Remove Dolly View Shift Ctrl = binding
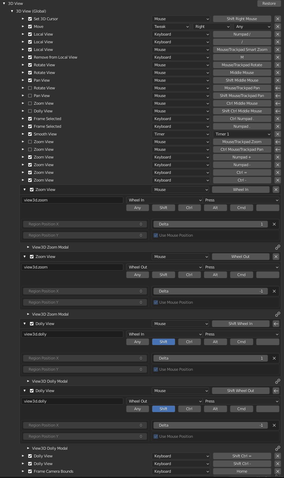Viewport: 284px width, 478px height. coord(277,456)
